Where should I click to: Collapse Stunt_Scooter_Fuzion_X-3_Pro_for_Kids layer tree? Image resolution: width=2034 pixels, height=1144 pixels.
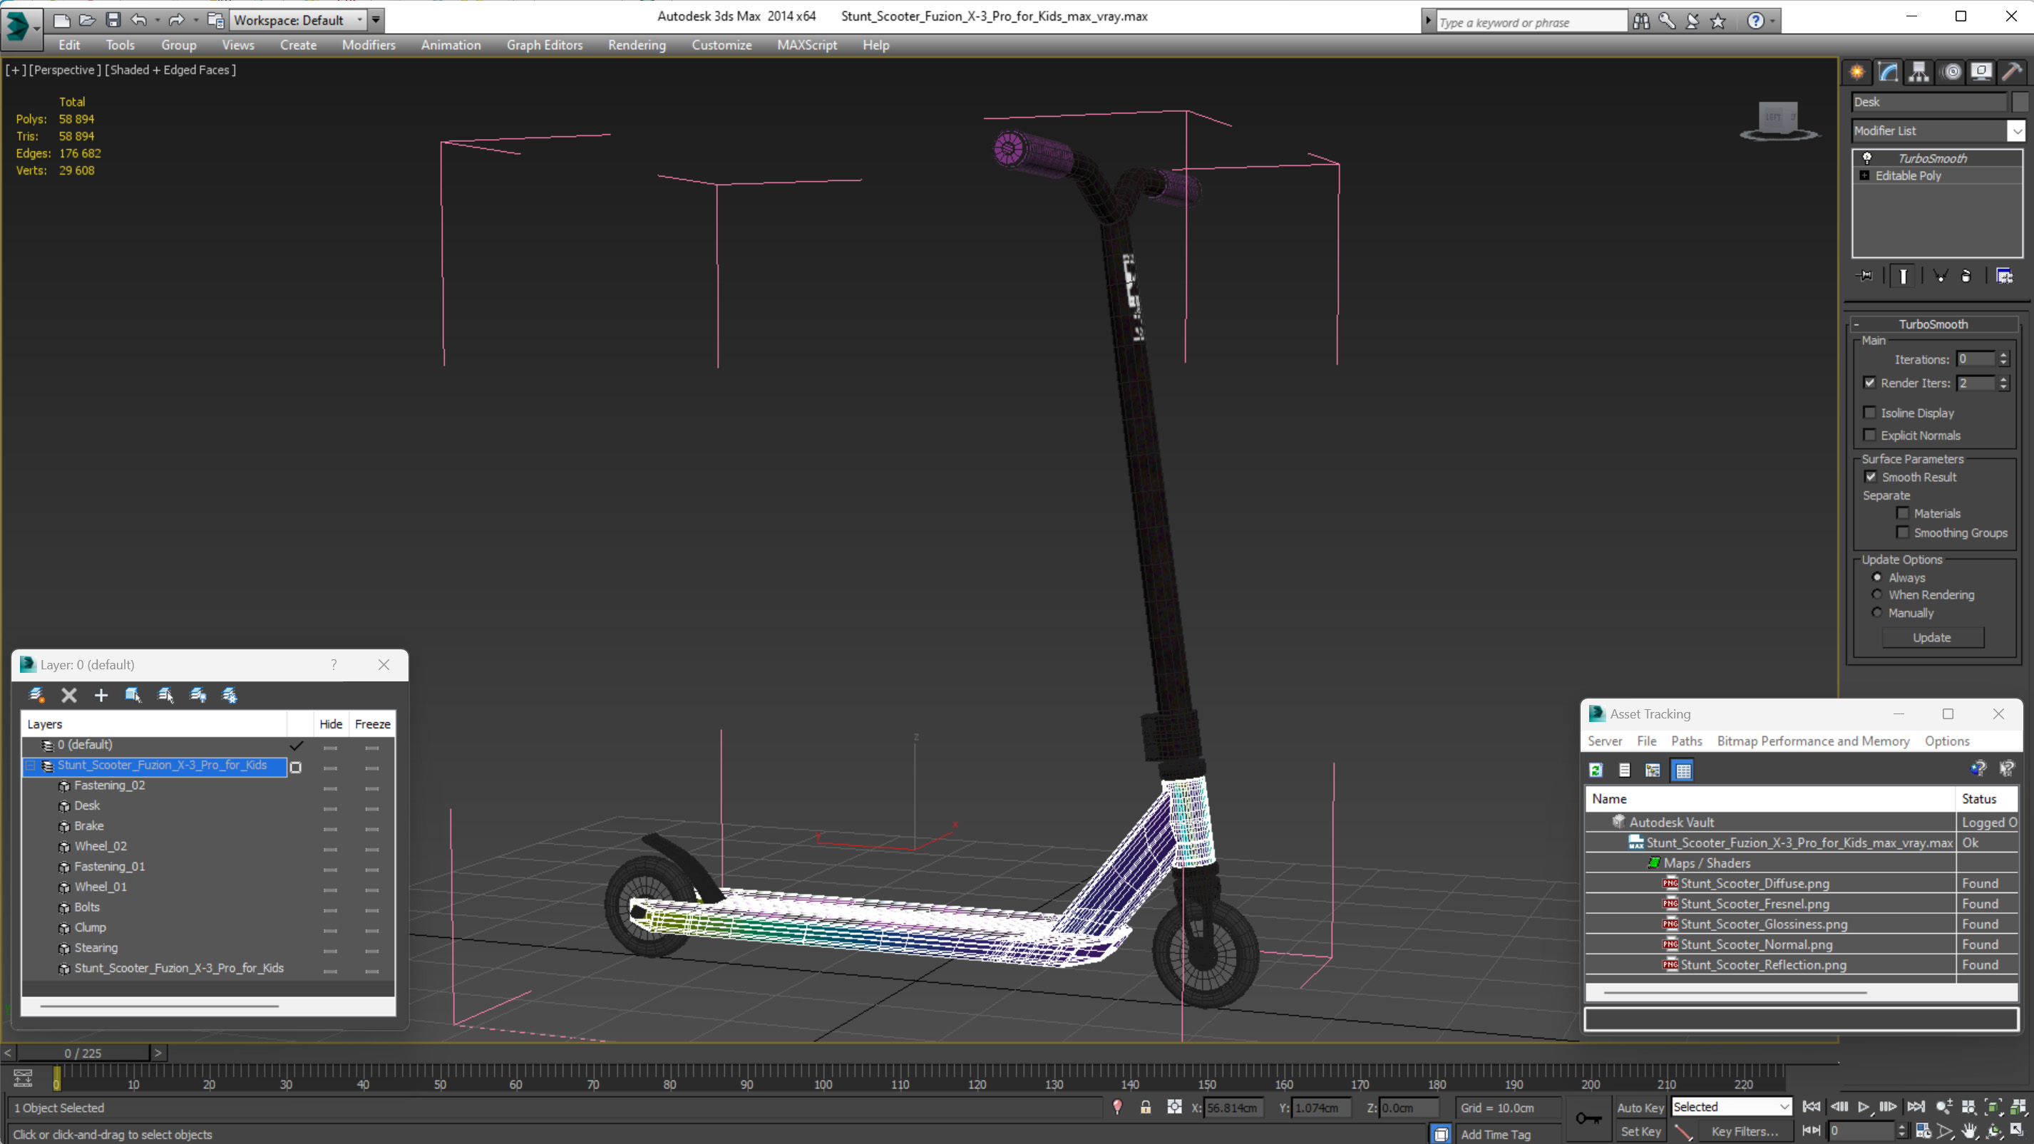30,765
